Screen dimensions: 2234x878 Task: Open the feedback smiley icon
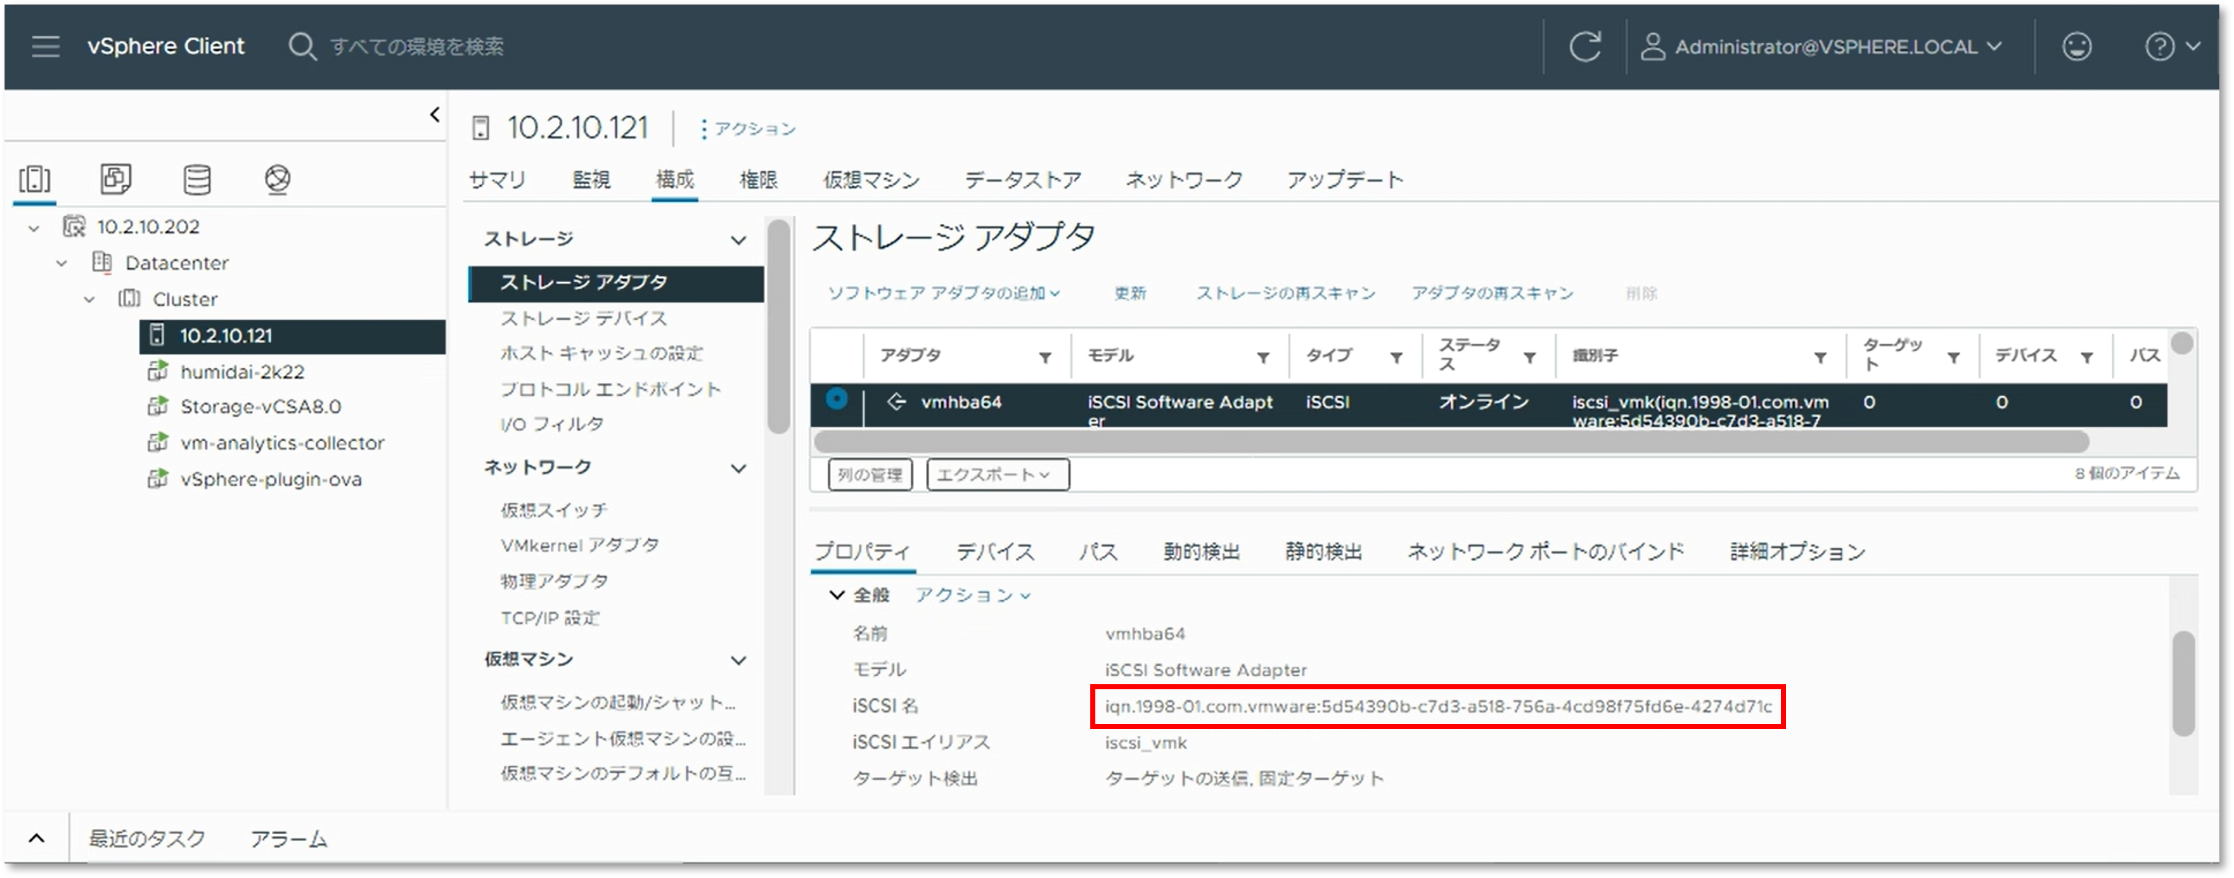[2076, 46]
